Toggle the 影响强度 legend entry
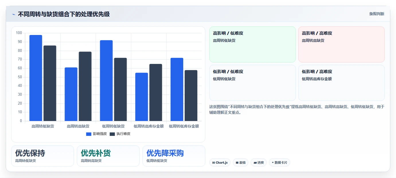 pyautogui.click(x=96, y=134)
